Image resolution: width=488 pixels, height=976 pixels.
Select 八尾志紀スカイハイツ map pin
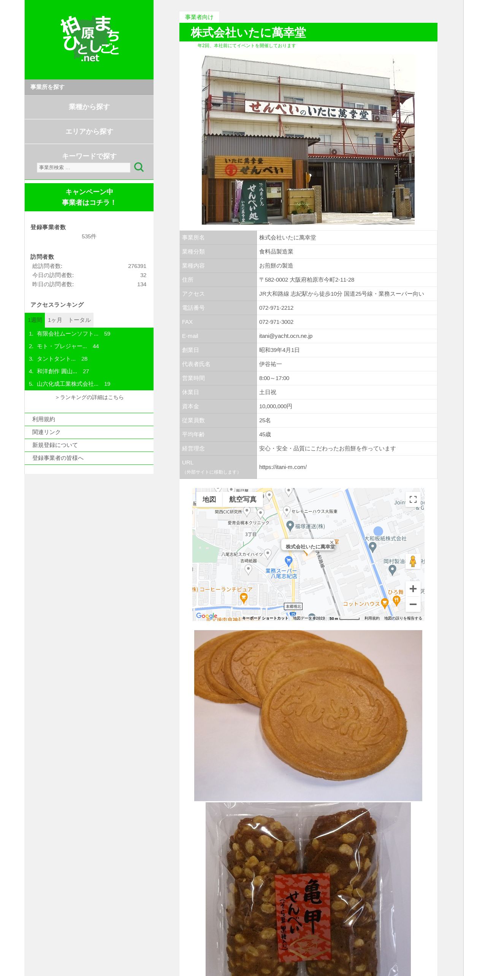(268, 553)
